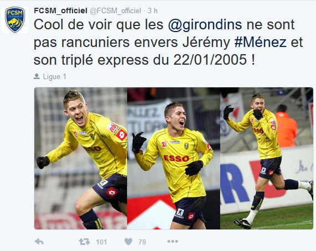This screenshot has height=251, width=316.
Task: Open the left photo of shouting player
Action: (81, 159)
